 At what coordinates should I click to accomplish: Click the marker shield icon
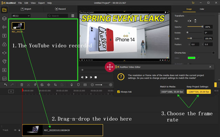click(x=79, y=85)
